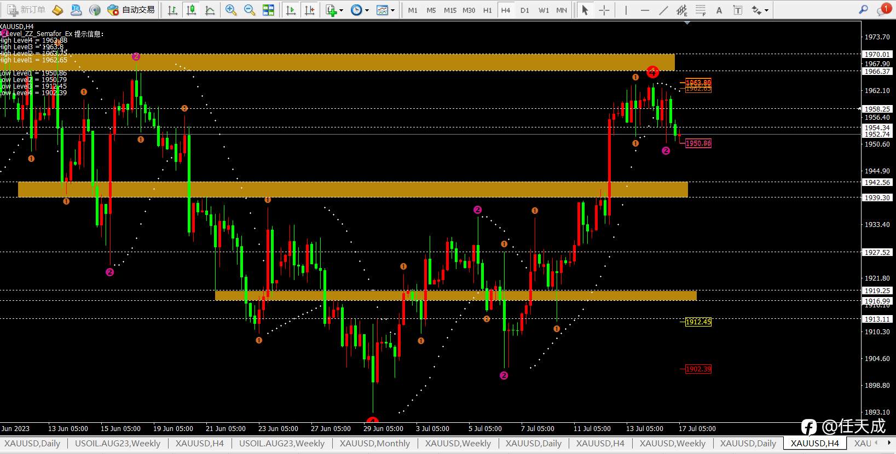Select the trendline drawing tool
The image size is (896, 454).
(663, 10)
